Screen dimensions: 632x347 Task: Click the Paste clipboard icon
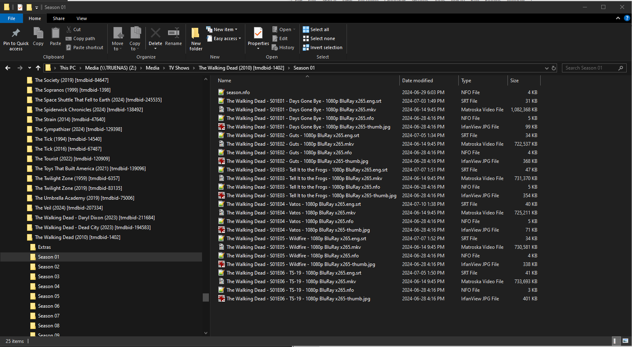coord(55,34)
